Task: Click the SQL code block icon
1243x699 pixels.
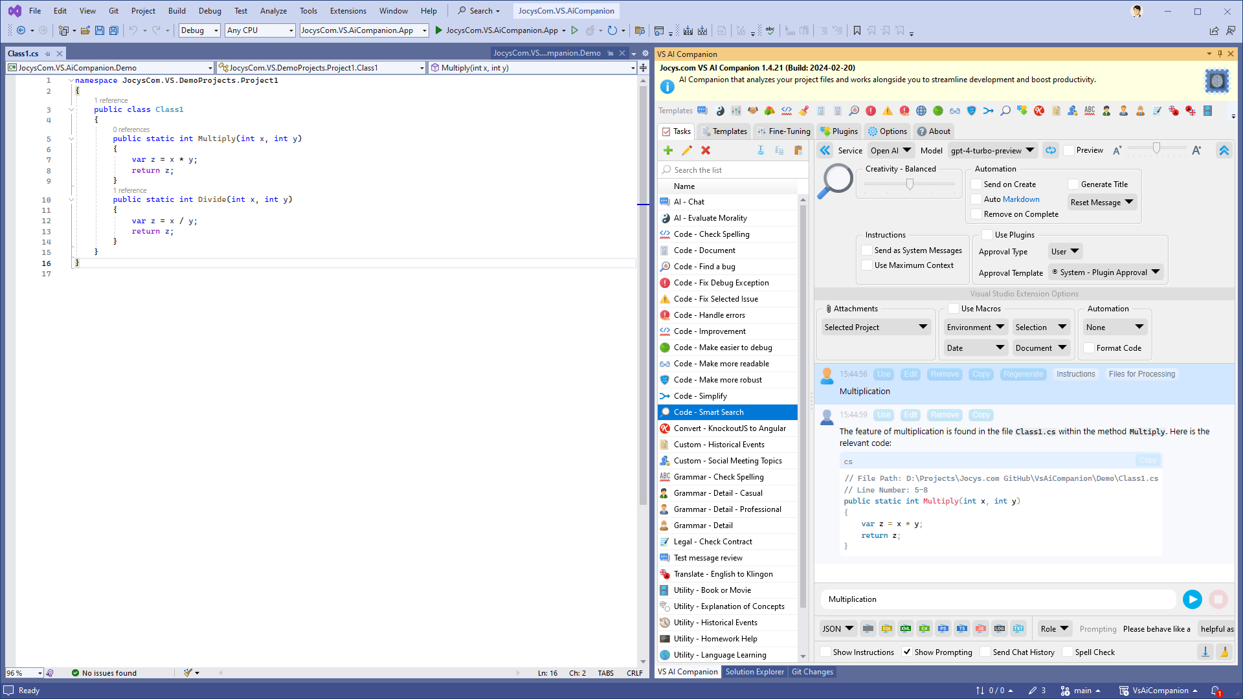Action: click(x=887, y=628)
